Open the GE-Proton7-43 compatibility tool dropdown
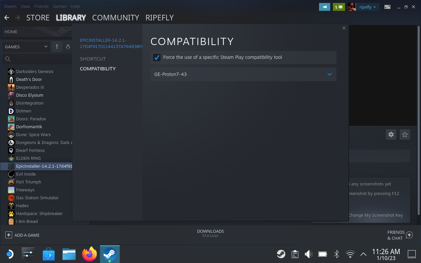This screenshot has width=421, height=263. coord(329,74)
